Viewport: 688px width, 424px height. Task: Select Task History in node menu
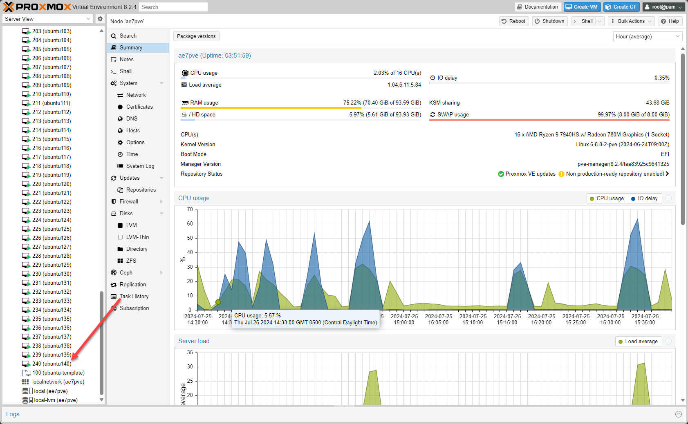[x=134, y=297]
